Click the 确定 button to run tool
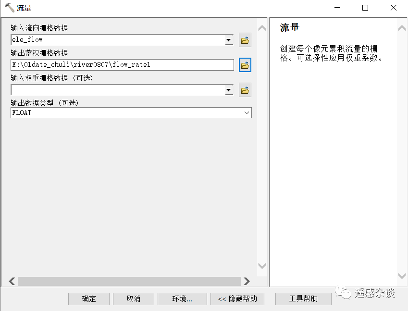The image size is (408, 311). coord(88,299)
